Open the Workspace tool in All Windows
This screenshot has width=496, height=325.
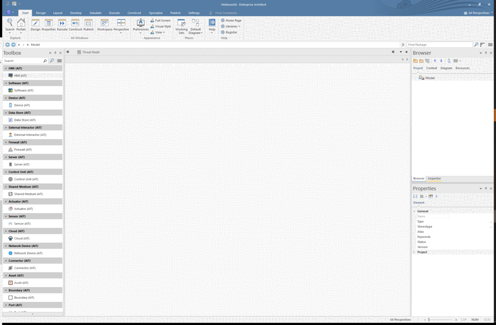point(105,26)
